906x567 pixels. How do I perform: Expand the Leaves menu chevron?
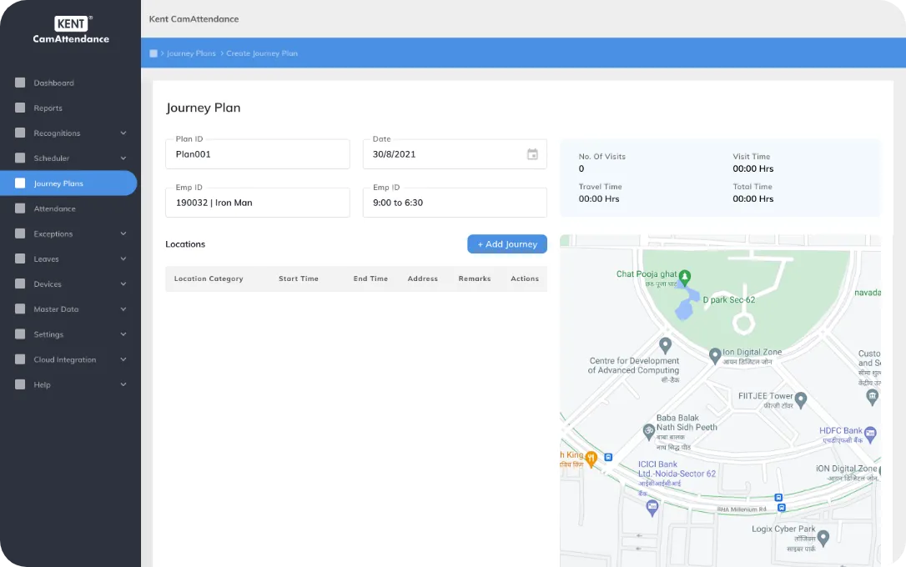click(x=123, y=258)
